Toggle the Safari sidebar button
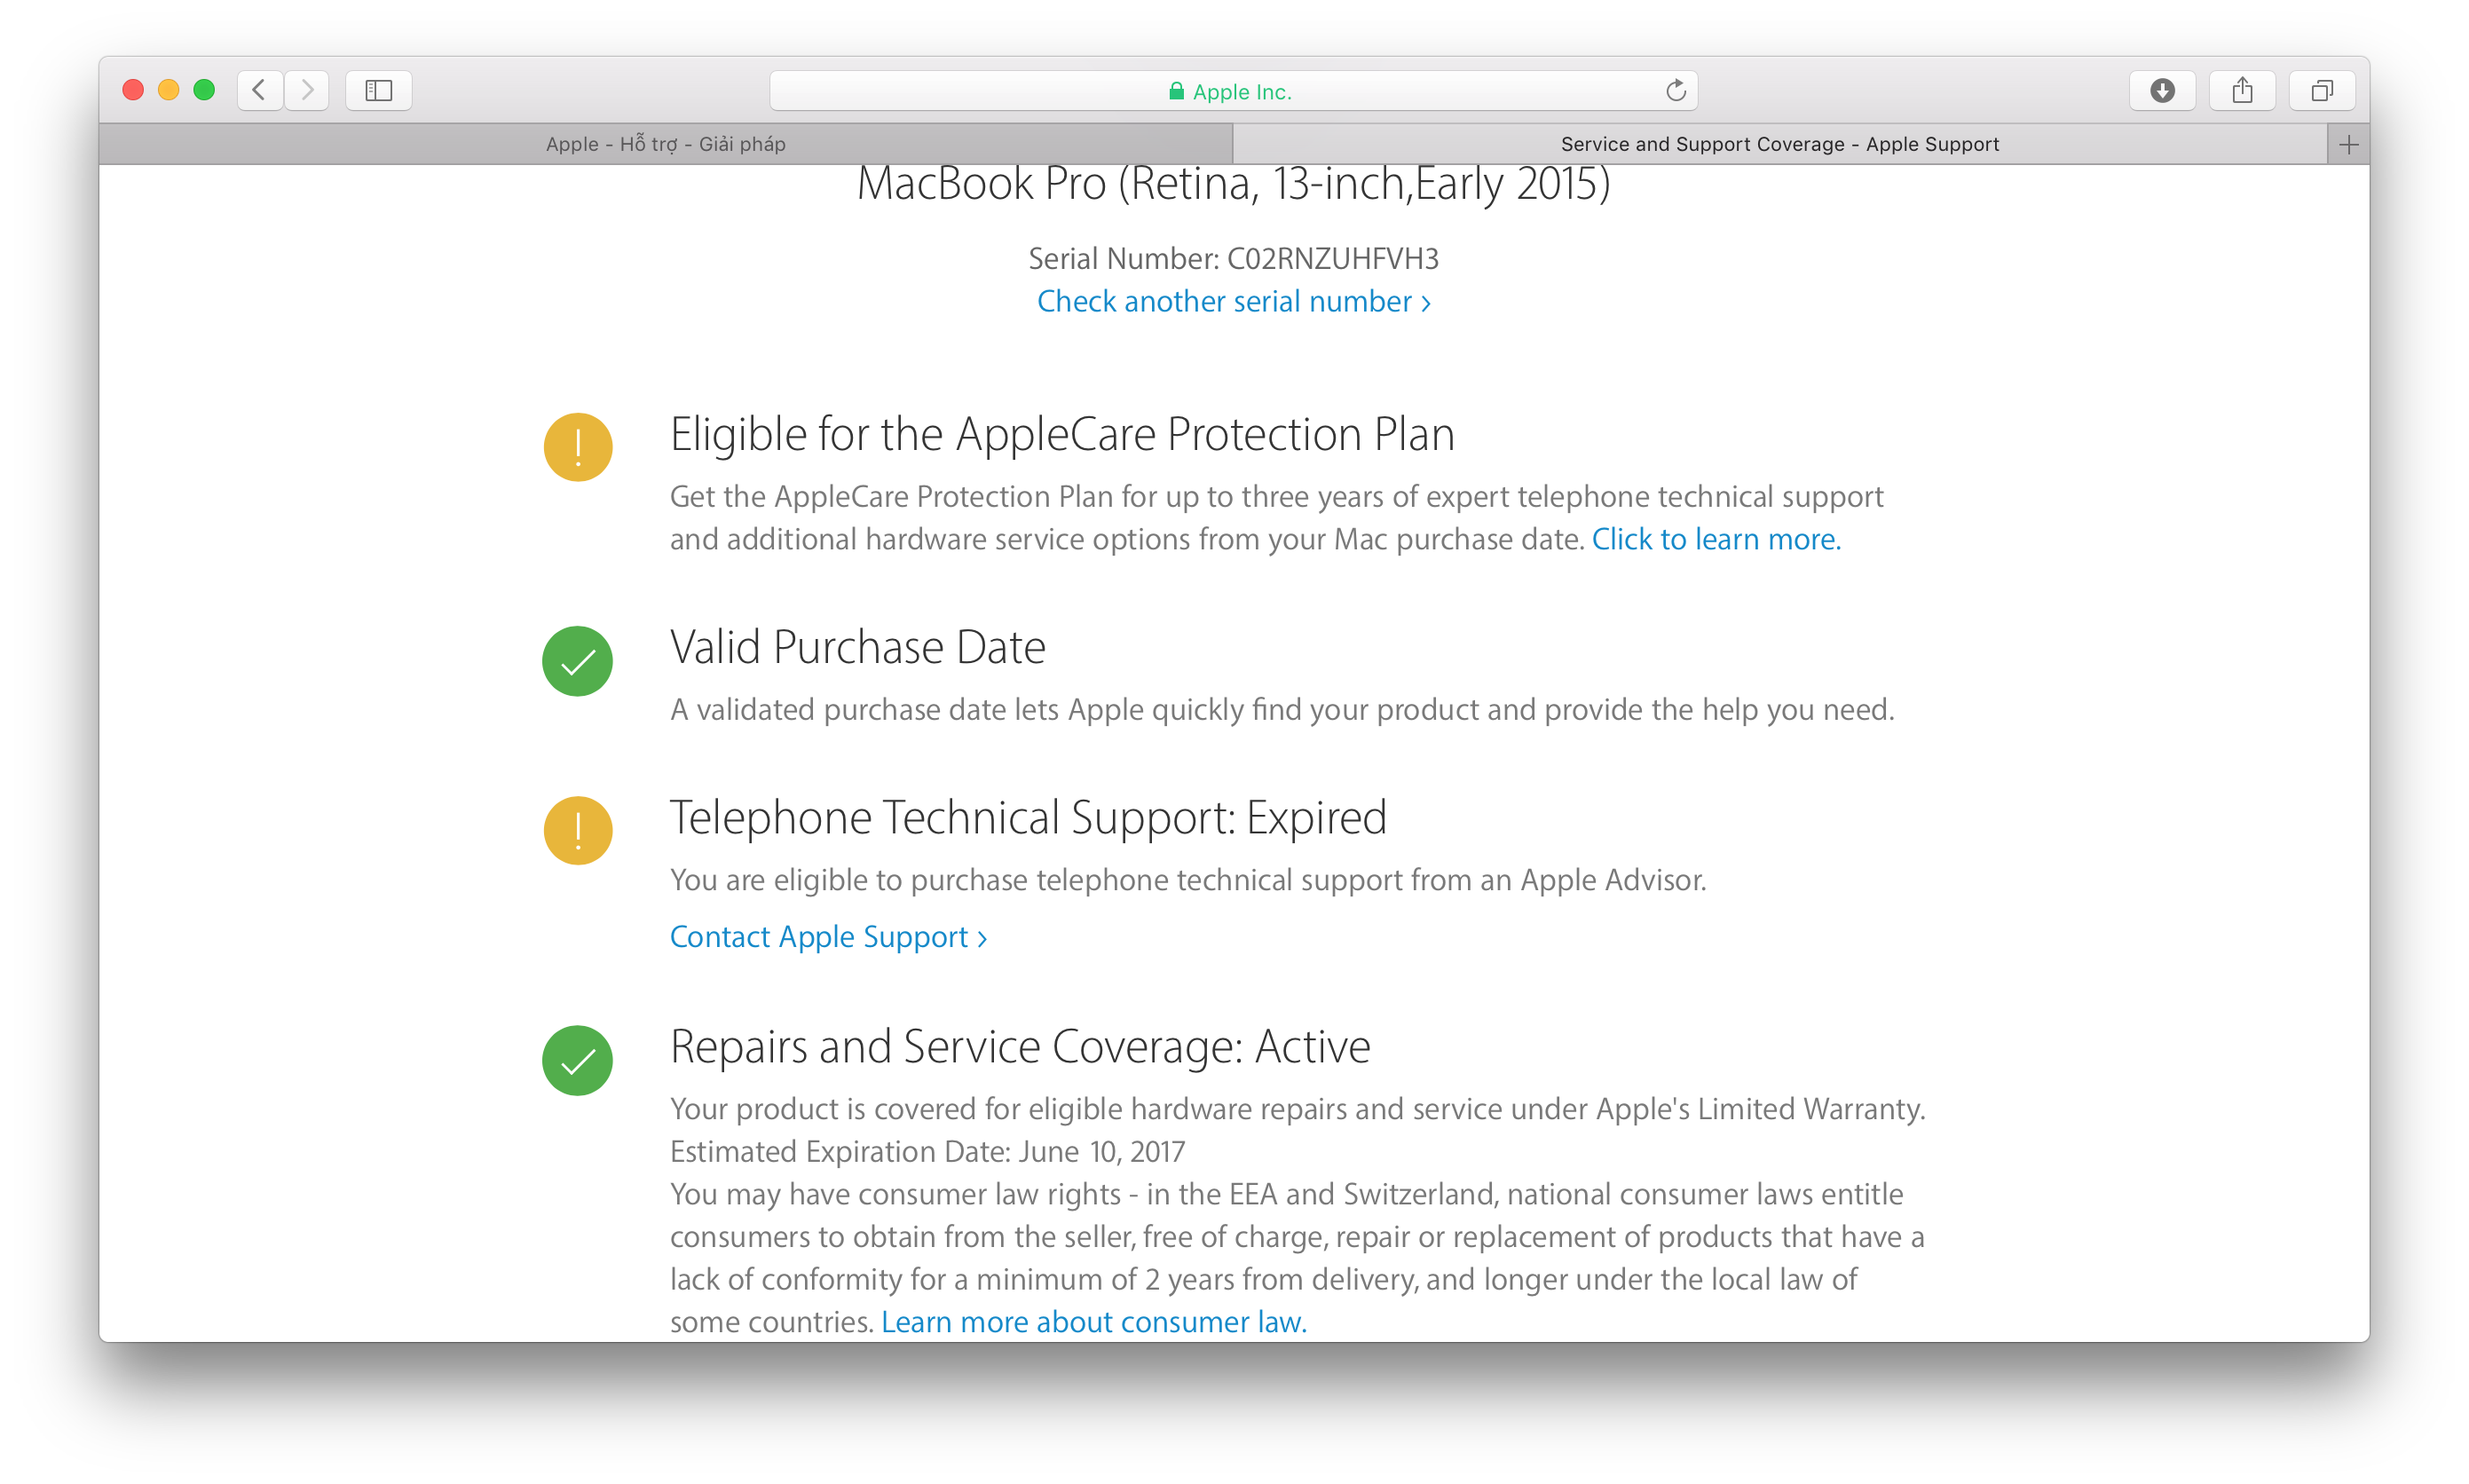This screenshot has height=1484, width=2469. click(379, 90)
